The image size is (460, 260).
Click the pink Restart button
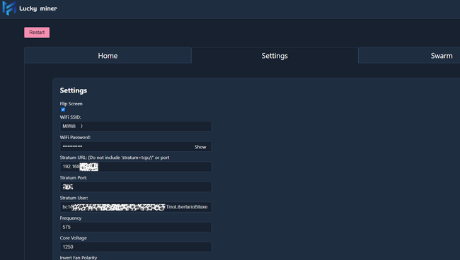(37, 32)
